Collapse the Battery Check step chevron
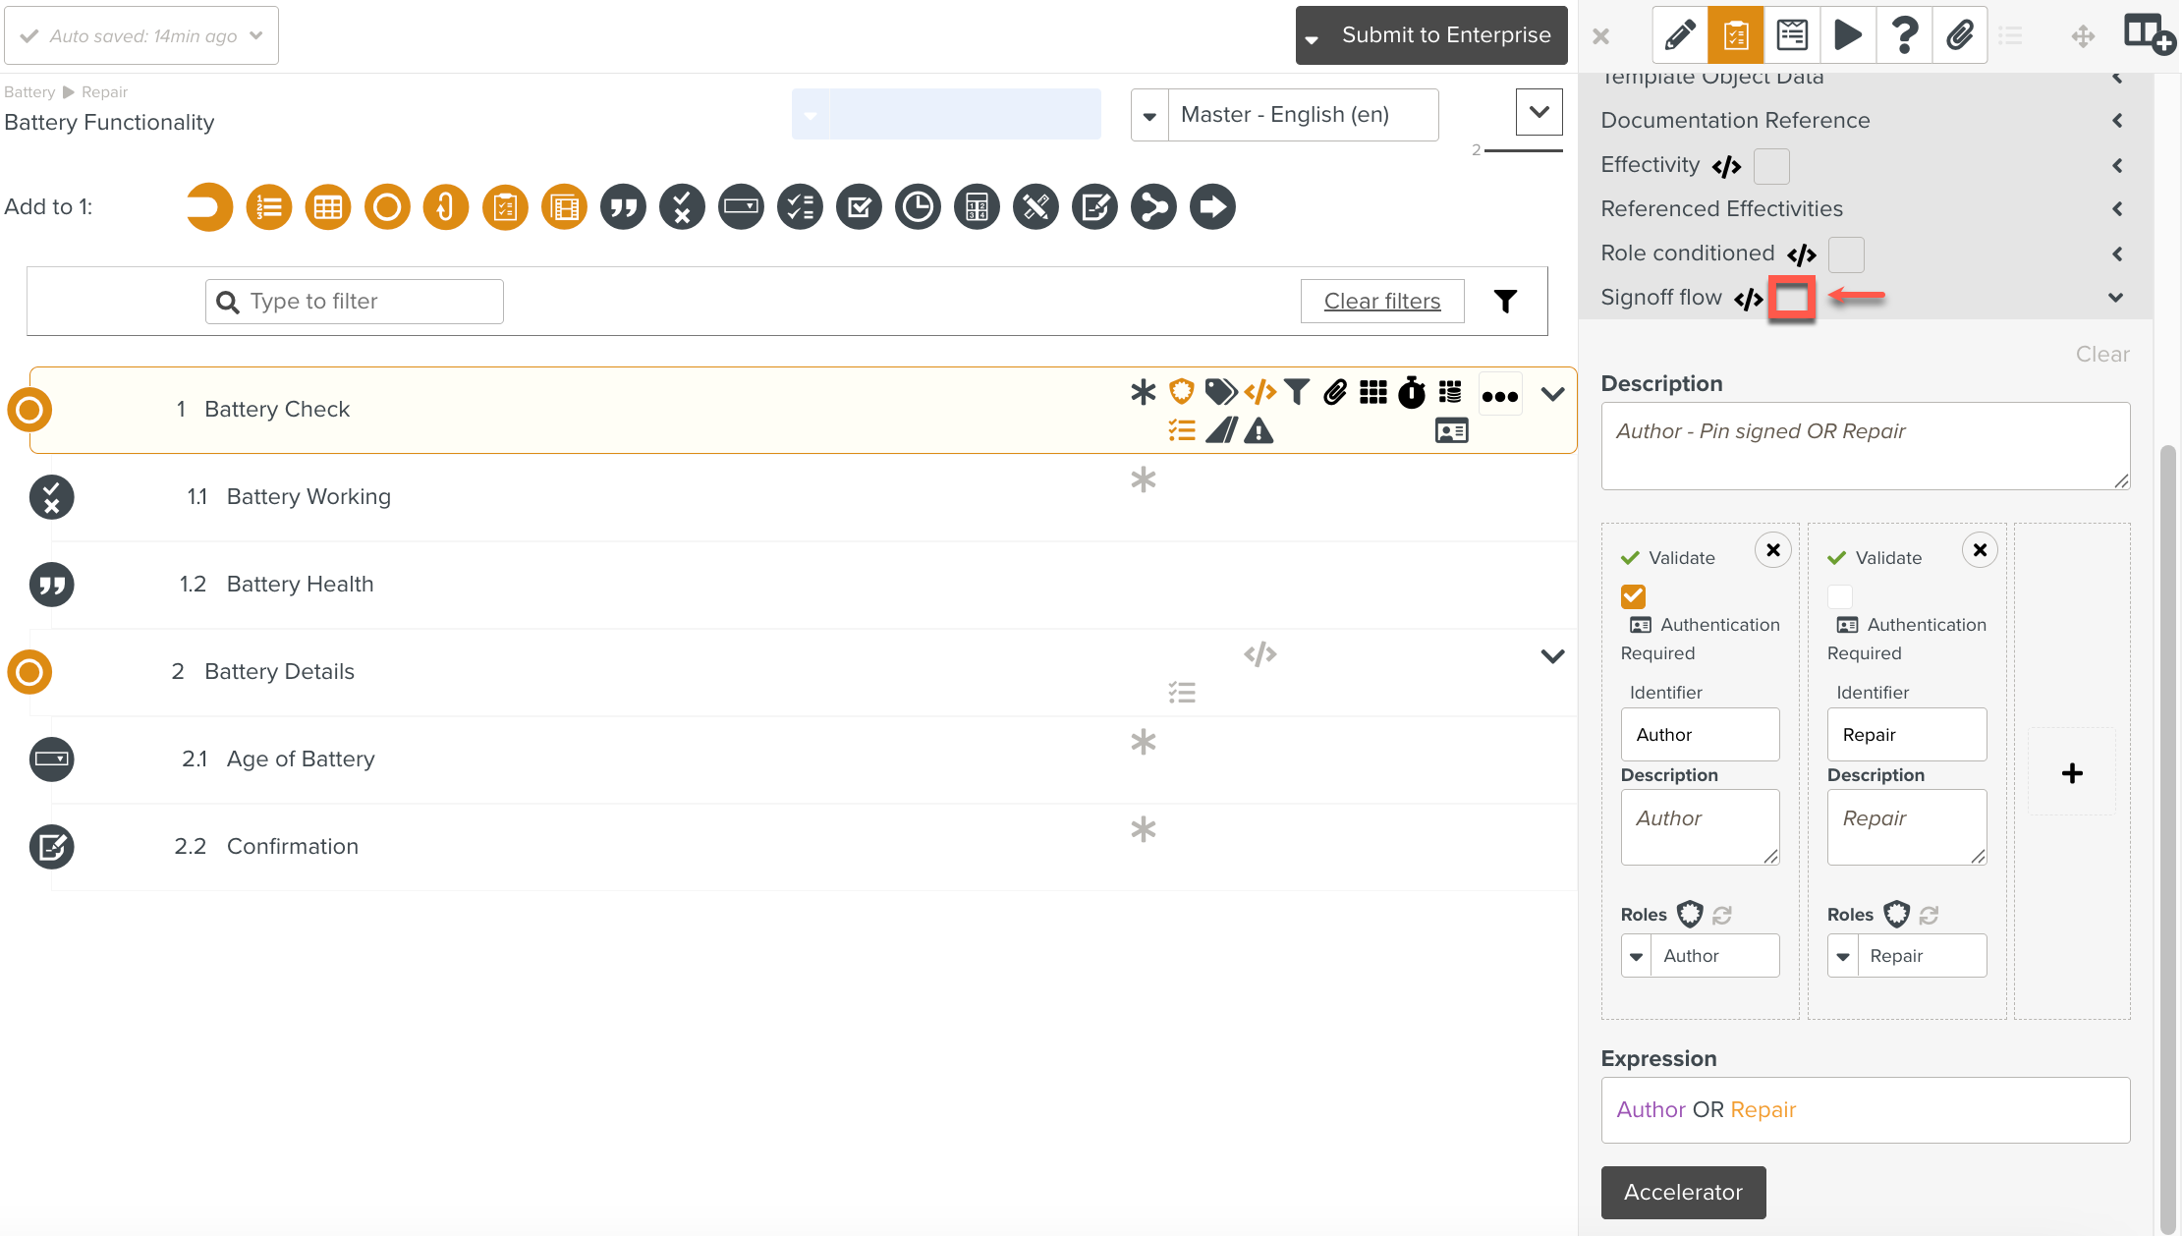Image resolution: width=2183 pixels, height=1236 pixels. 1552,394
